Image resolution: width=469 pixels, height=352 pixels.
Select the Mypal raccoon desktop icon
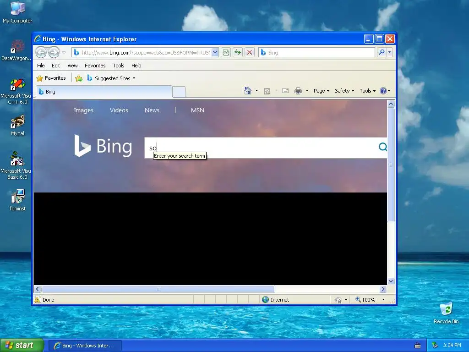click(x=17, y=126)
